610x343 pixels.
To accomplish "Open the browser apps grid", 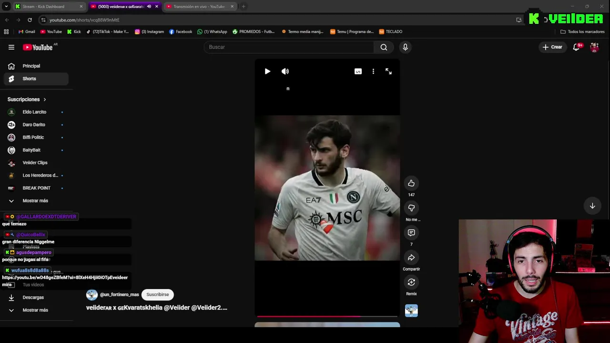I will click(6, 32).
